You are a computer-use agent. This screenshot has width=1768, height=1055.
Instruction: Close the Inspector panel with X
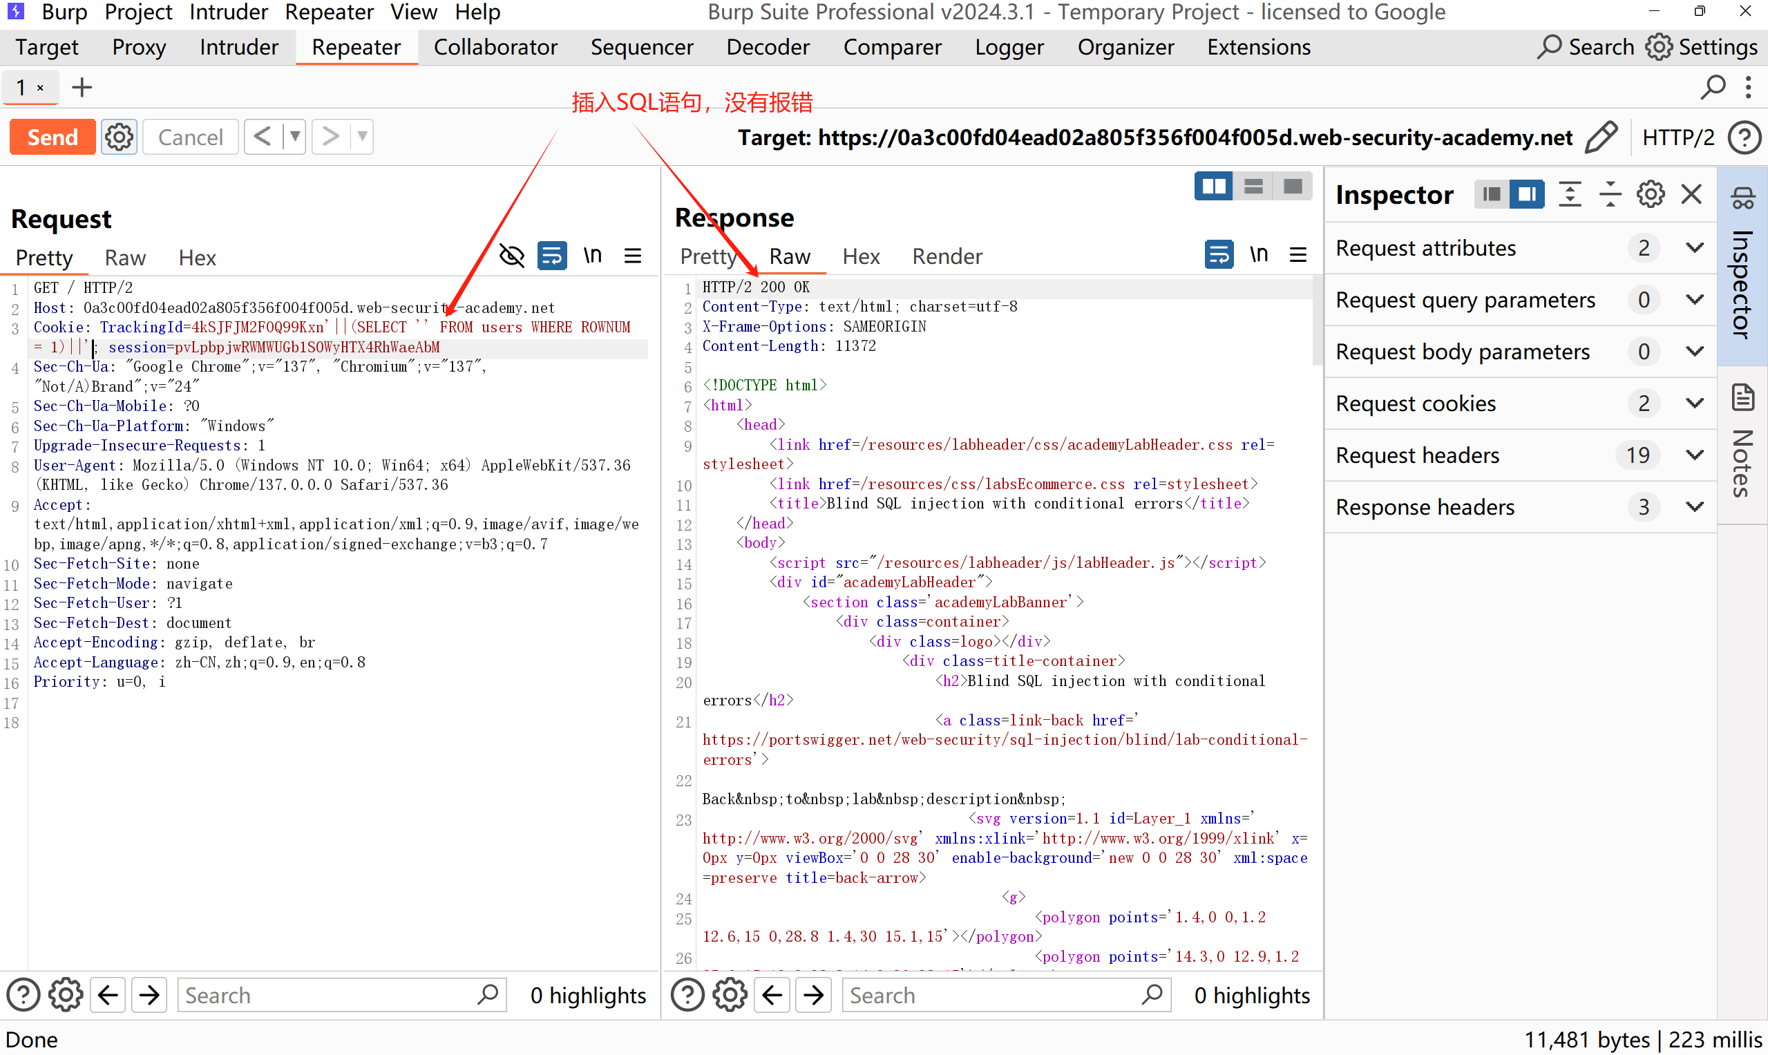[1692, 194]
